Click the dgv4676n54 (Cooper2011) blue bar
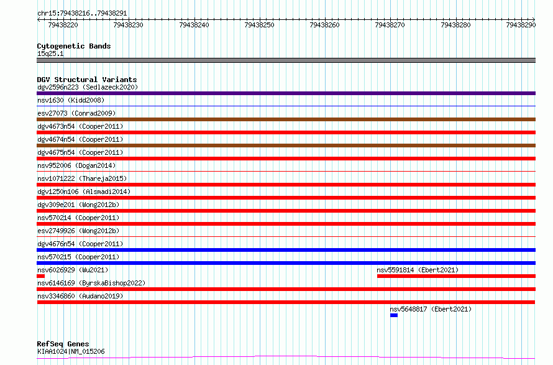This screenshot has width=553, height=365. [286, 250]
